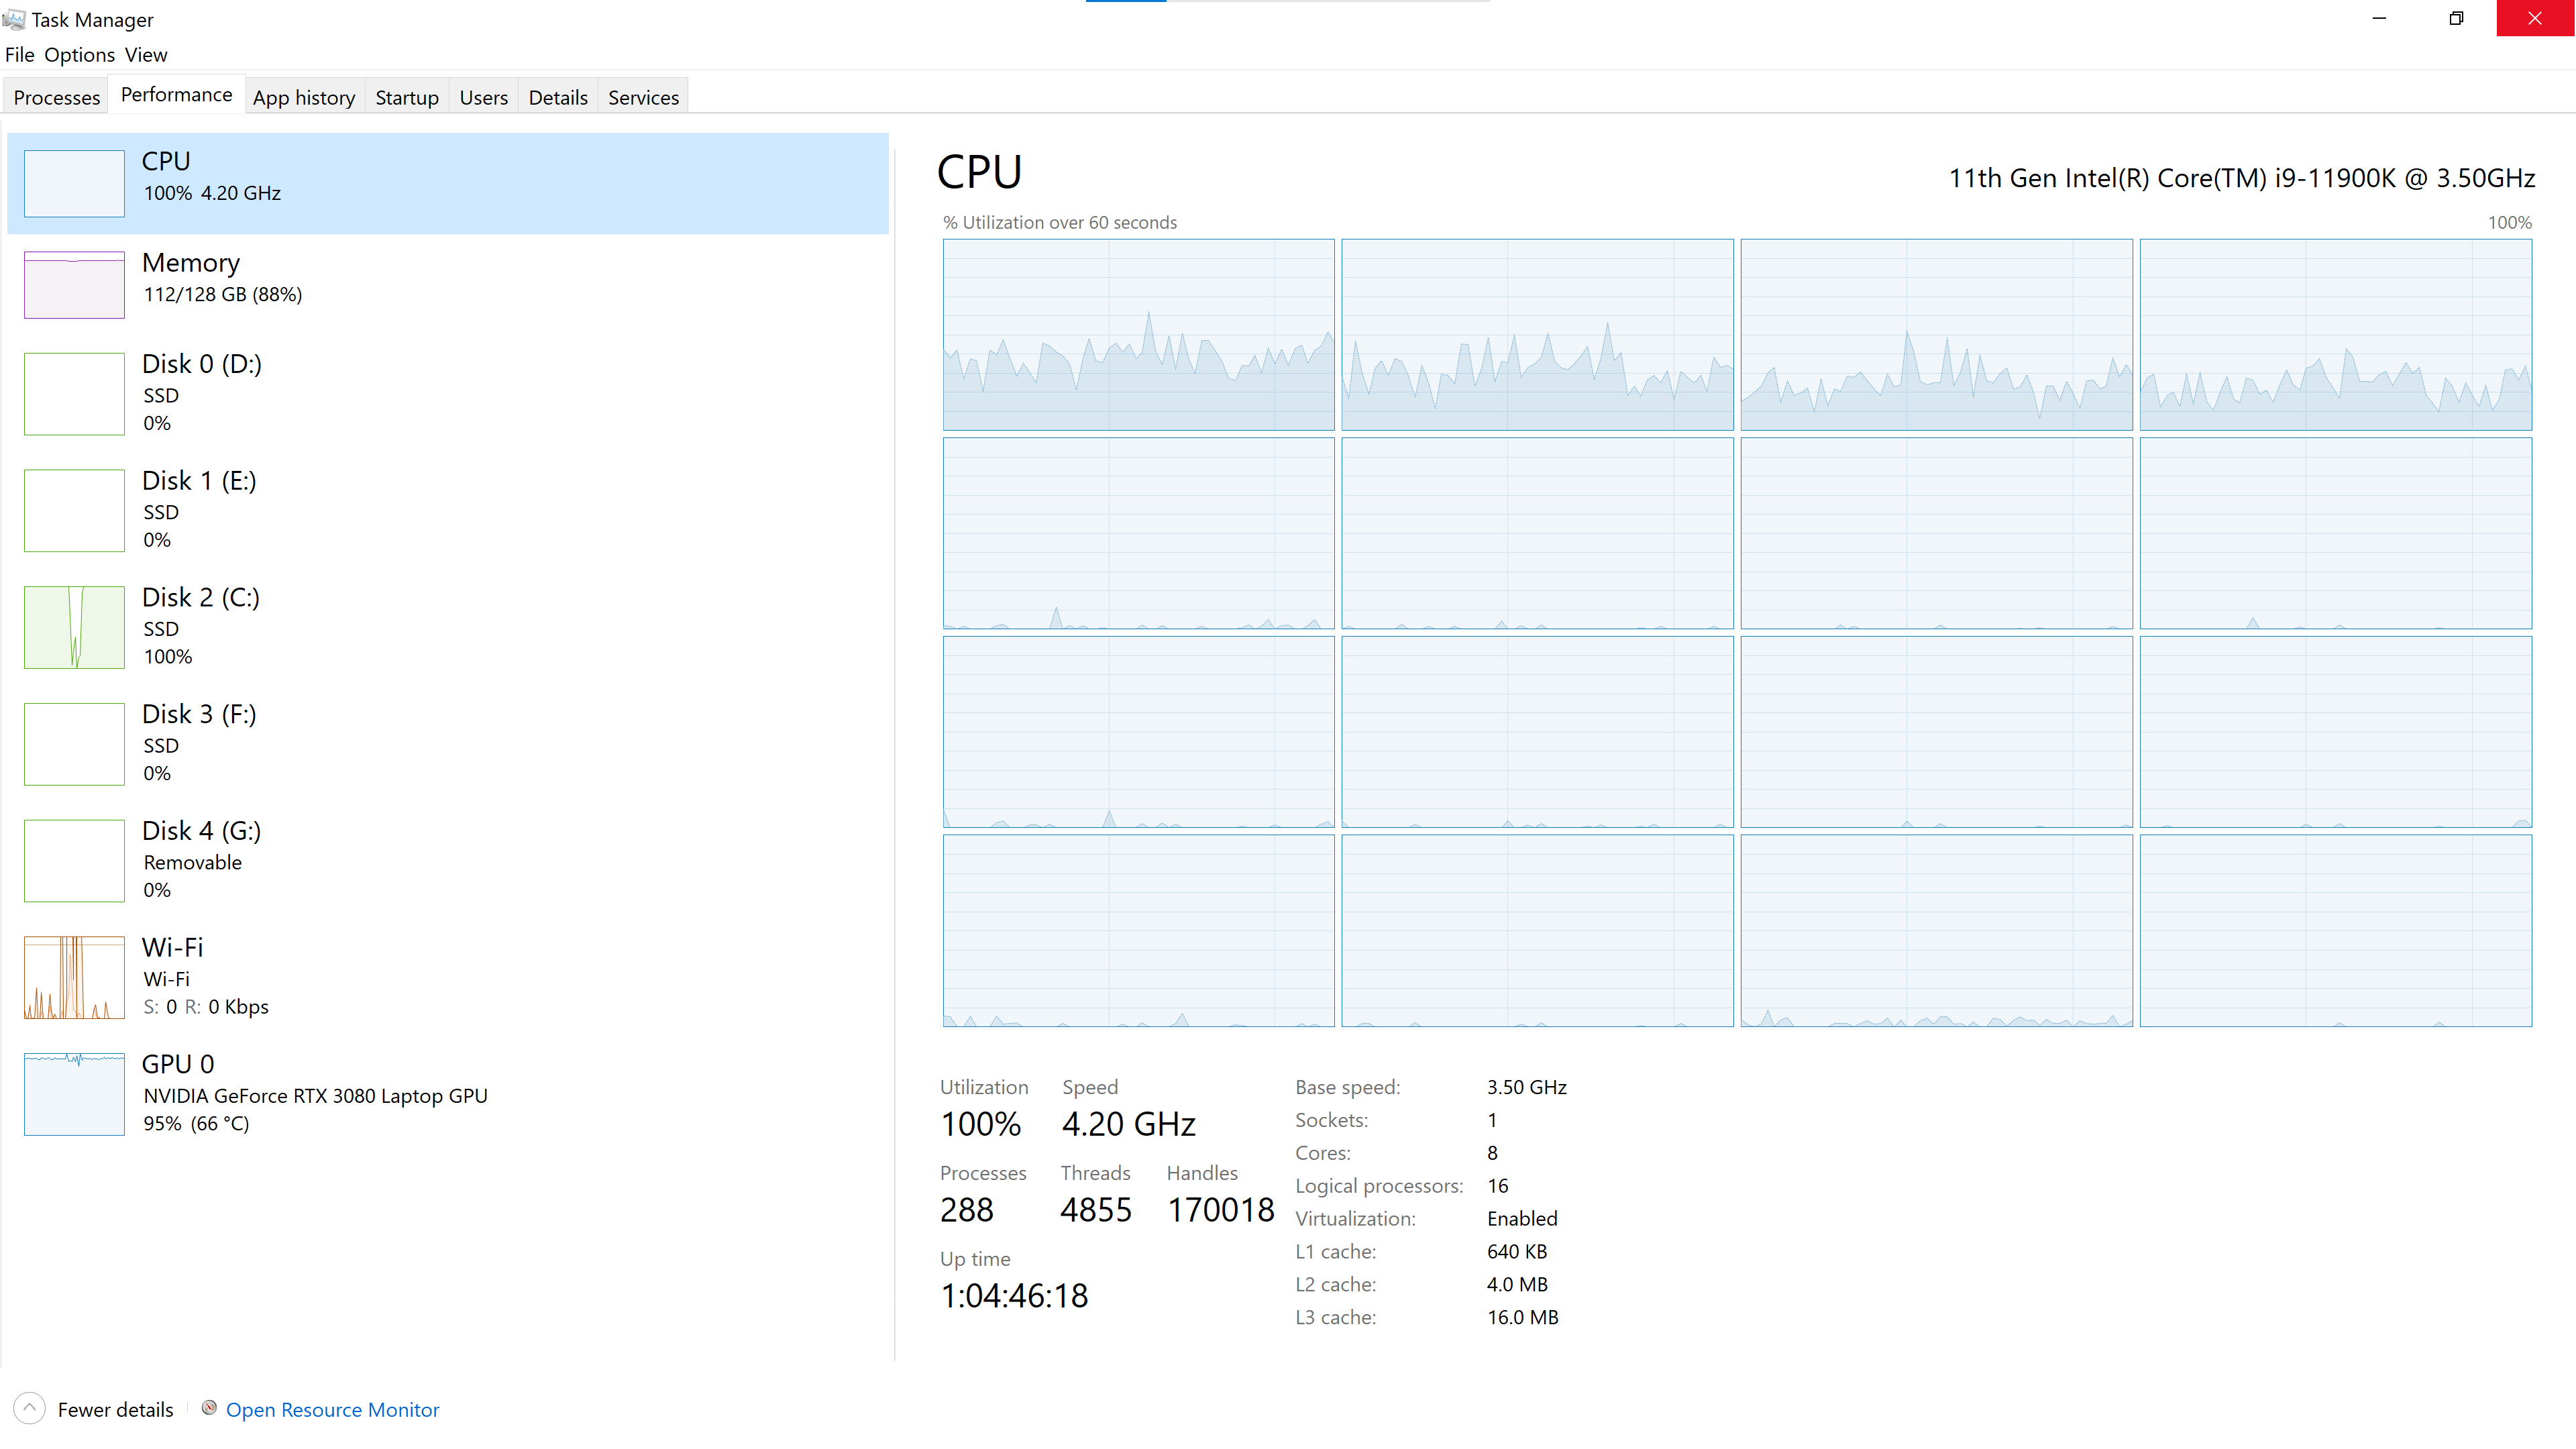Click the third logical processor graph in top row
Viewport: 2576px width, 1449px height.
1936,335
